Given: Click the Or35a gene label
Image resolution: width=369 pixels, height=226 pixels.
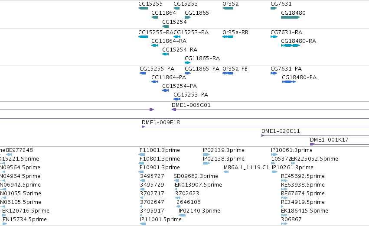Looking at the screenshot, I should (230, 4).
